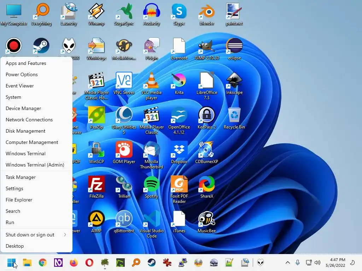Select the FileZilla desktop icon

pyautogui.click(x=96, y=187)
